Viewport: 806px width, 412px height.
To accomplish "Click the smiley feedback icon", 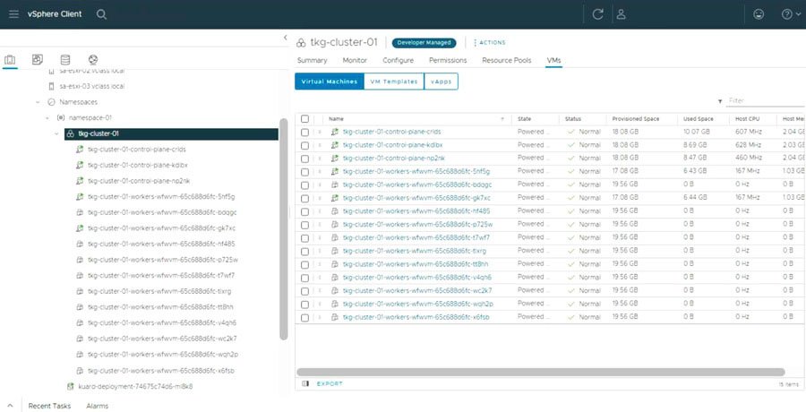I will click(759, 14).
